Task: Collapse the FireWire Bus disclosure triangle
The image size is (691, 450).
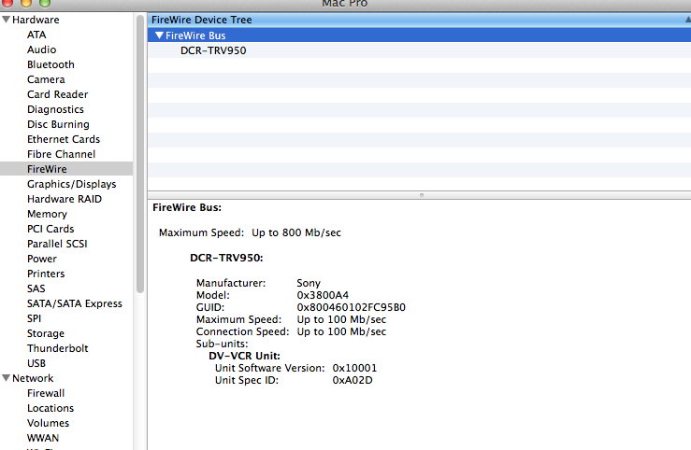Action: (x=160, y=35)
